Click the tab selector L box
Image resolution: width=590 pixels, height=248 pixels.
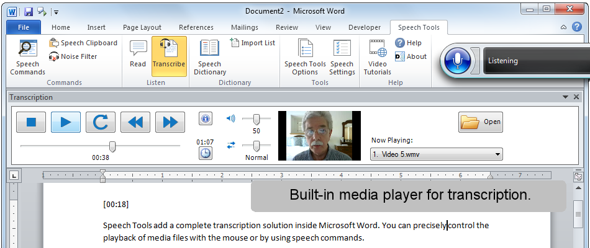pyautogui.click(x=14, y=175)
